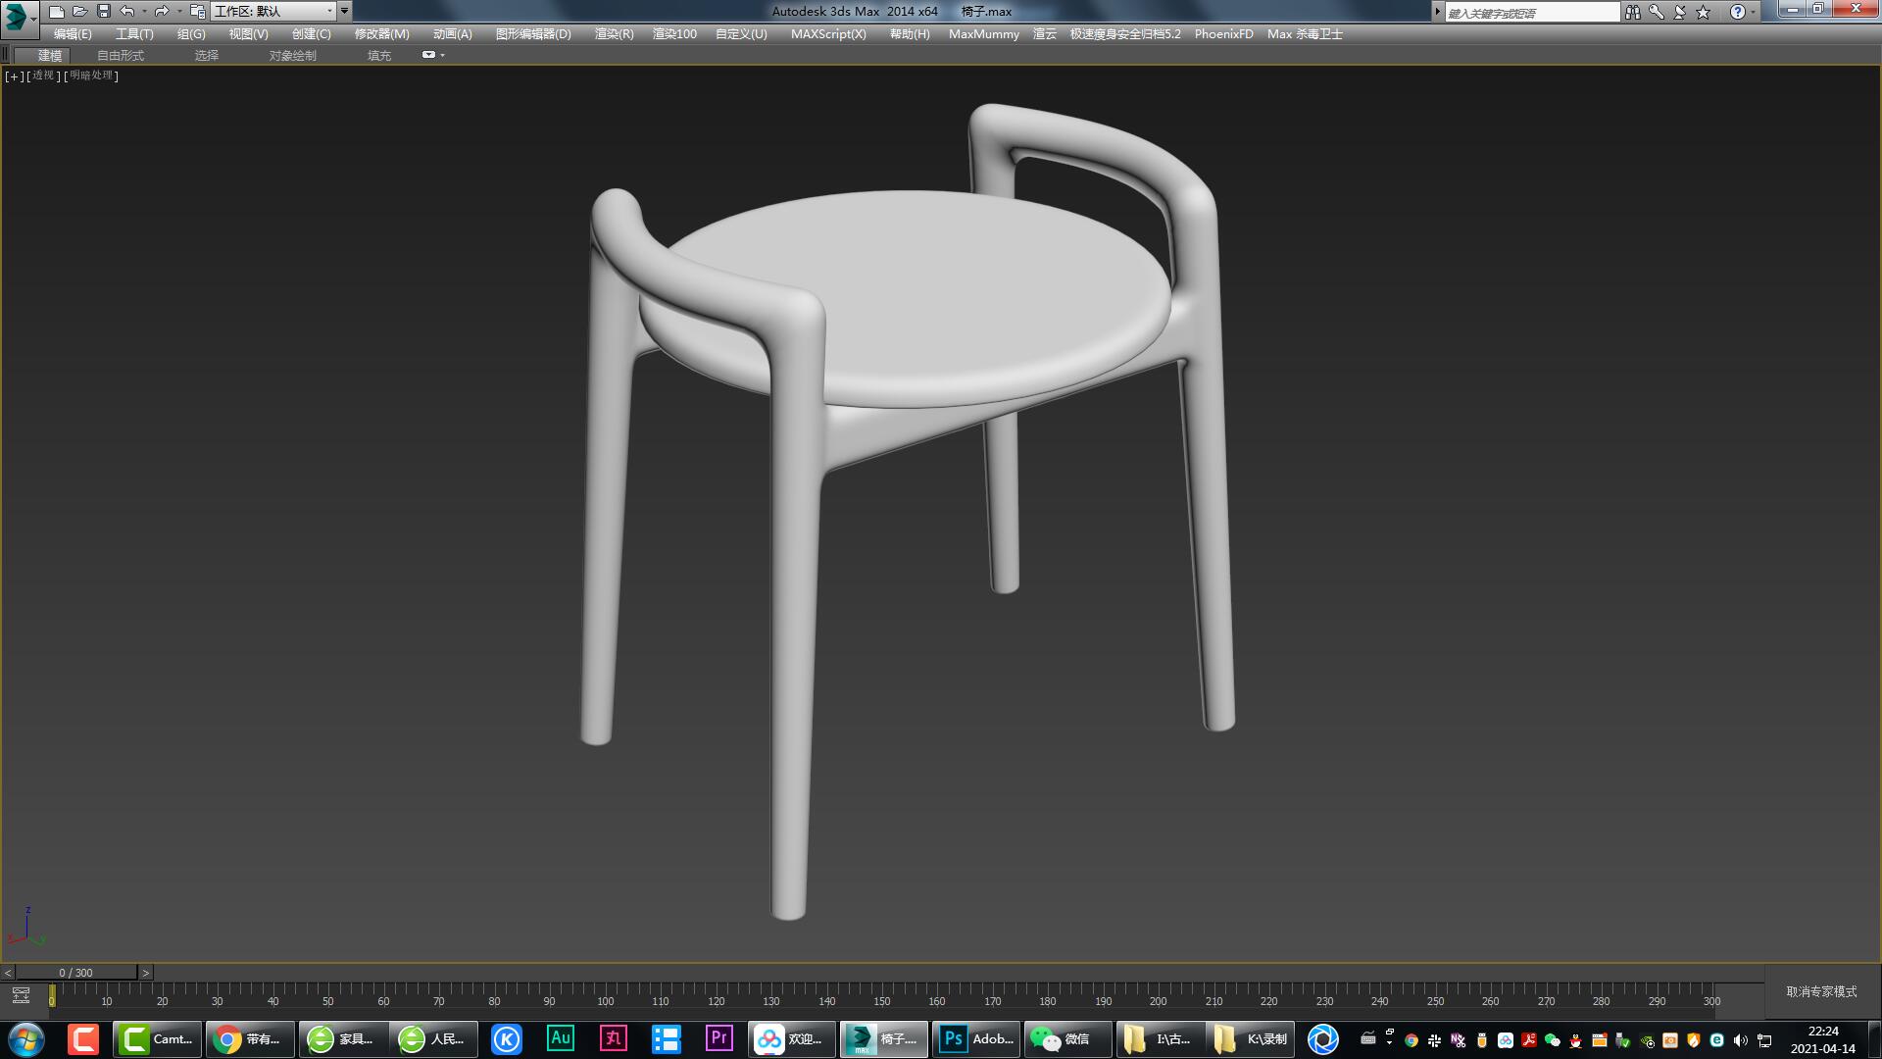Select the 椅子.max window in the taskbar
This screenshot has width=1882, height=1059.
pos(882,1038)
